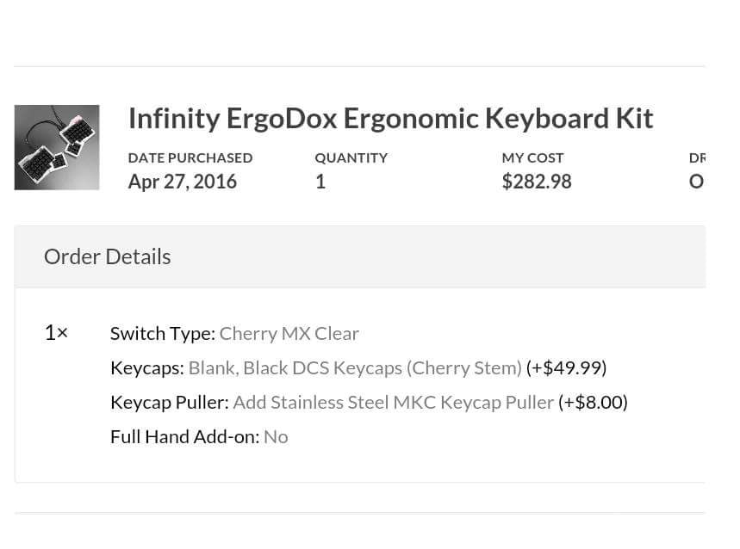
Task: Click the +$8.00 keycap puller surcharge
Action: [x=593, y=402]
